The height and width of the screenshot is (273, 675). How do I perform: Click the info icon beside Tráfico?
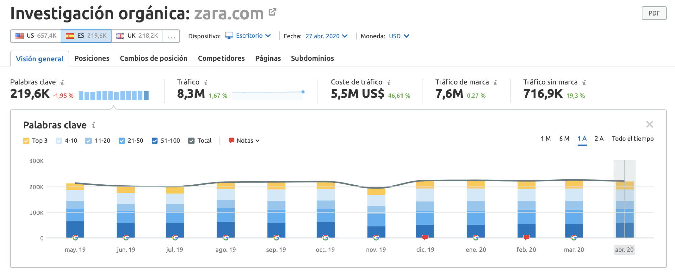pos(206,82)
